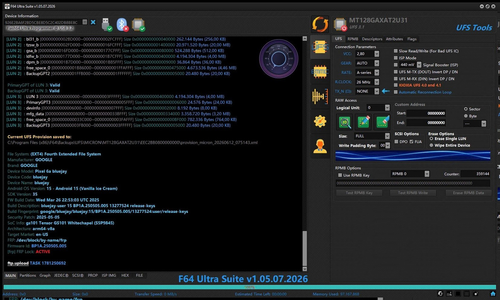500x300 pixels.
Task: Click the Erase eraser icon in RAW Access
Action: (382, 122)
